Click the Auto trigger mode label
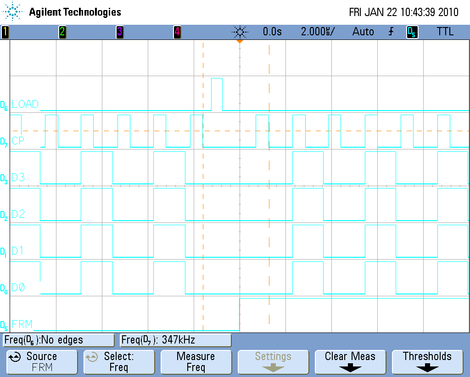The image size is (470, 377). (363, 32)
